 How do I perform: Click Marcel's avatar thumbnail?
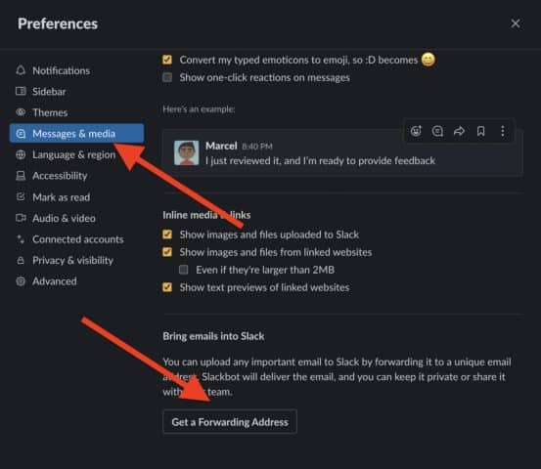(186, 152)
